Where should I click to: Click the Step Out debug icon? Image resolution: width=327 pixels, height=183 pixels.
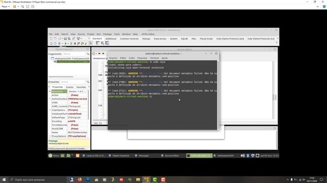[x=86, y=43]
